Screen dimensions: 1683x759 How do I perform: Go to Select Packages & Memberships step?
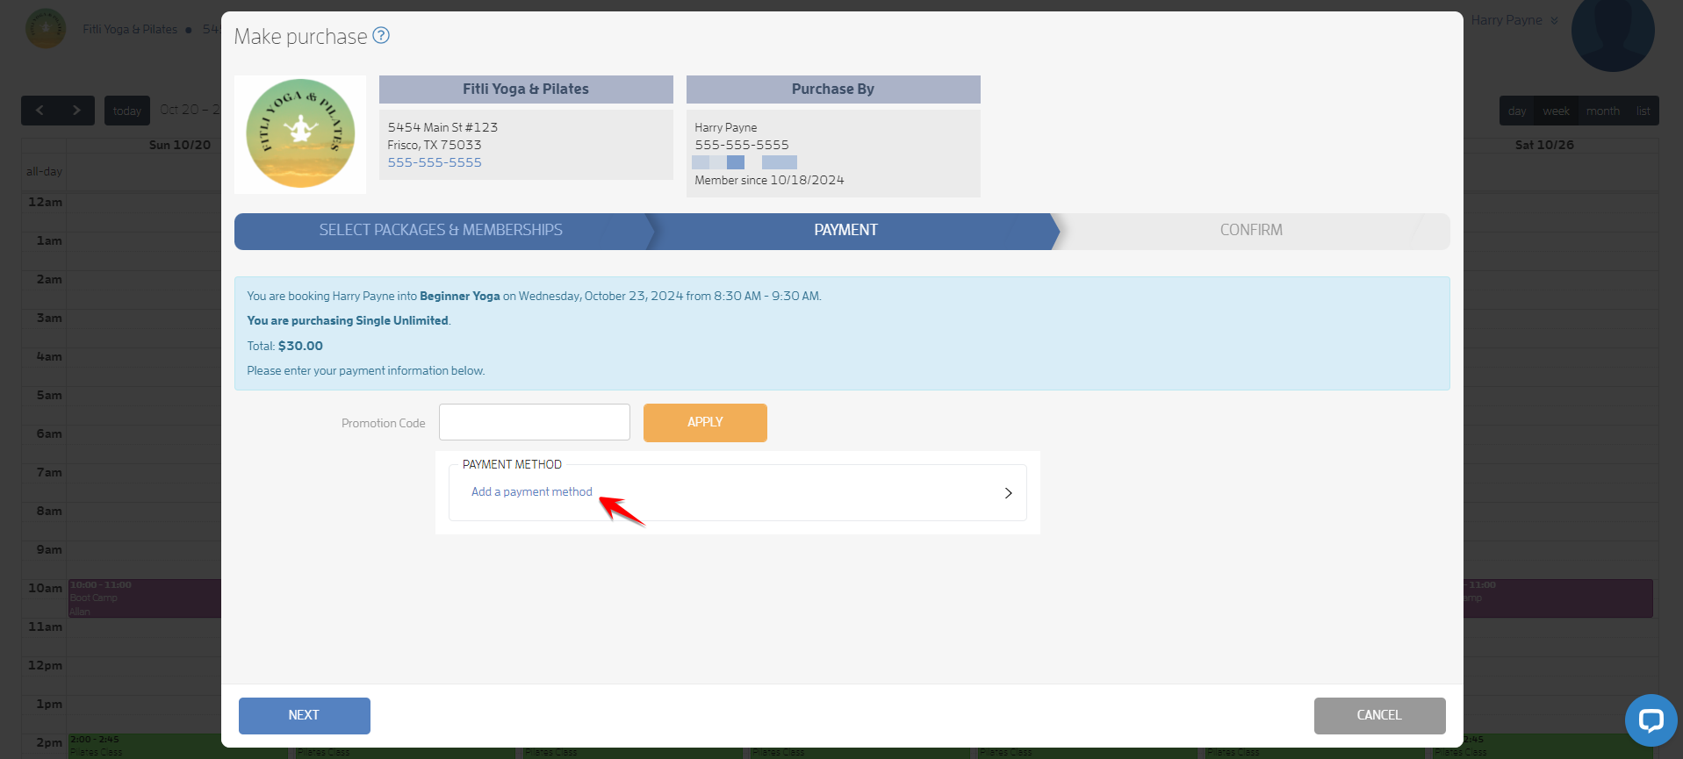point(441,231)
